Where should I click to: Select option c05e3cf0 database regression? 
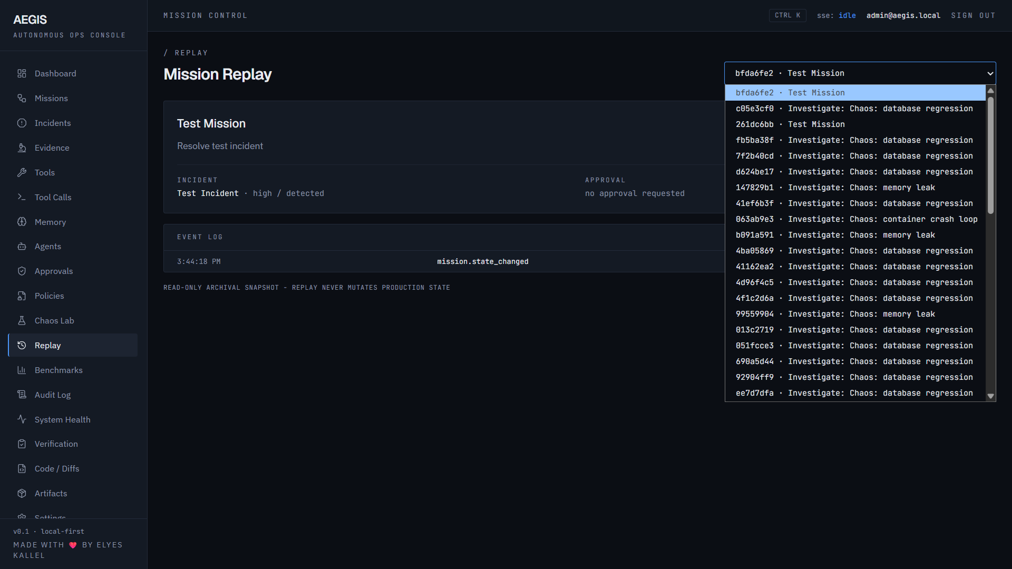(855, 109)
